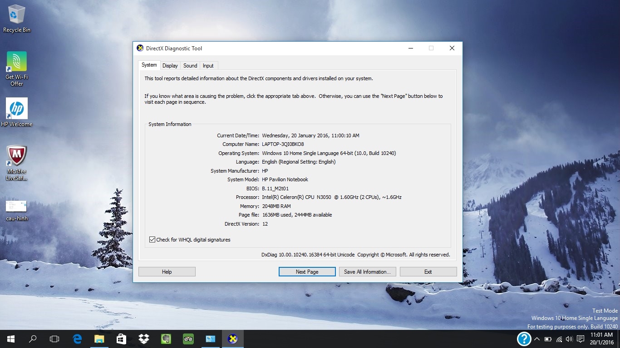
Task: Launch Microsoft Edge from taskbar
Action: click(x=77, y=338)
